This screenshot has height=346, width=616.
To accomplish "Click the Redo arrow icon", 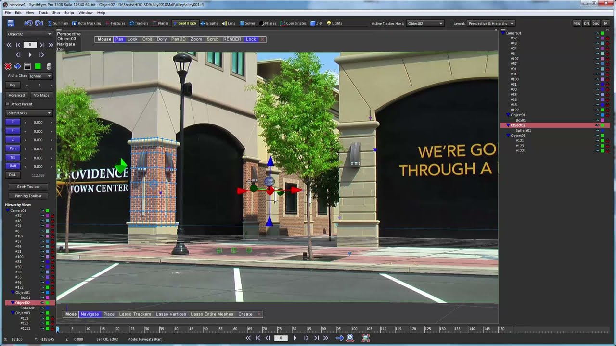I will [39, 23].
